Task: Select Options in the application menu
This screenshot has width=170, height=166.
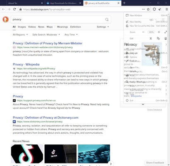Action: [146, 57]
